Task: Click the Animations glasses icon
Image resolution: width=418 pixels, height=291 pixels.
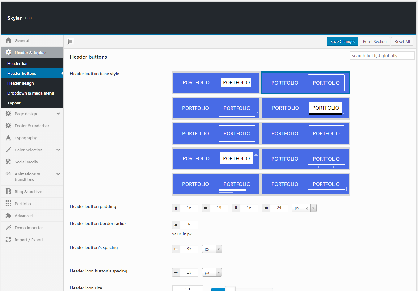Action: click(8, 174)
